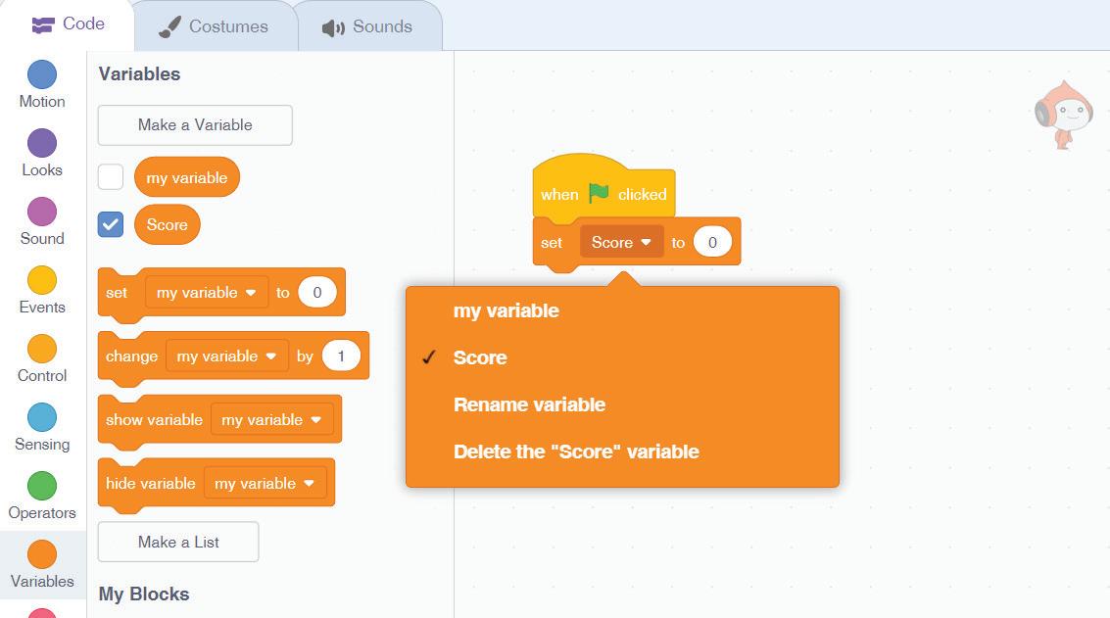Edit value field in palette set block
Image resolution: width=1110 pixels, height=618 pixels.
tap(317, 293)
